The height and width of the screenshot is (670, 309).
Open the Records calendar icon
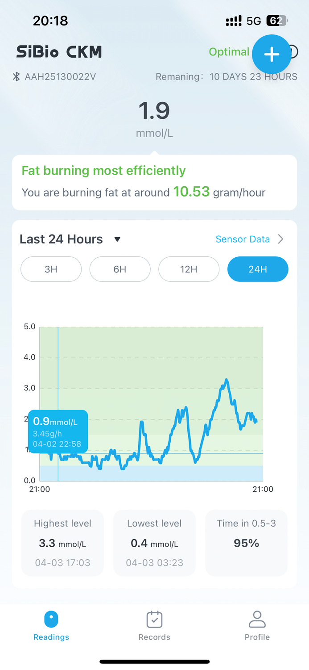click(154, 620)
